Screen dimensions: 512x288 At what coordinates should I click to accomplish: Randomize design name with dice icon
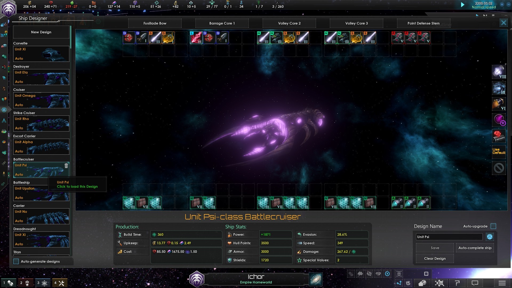point(490,237)
